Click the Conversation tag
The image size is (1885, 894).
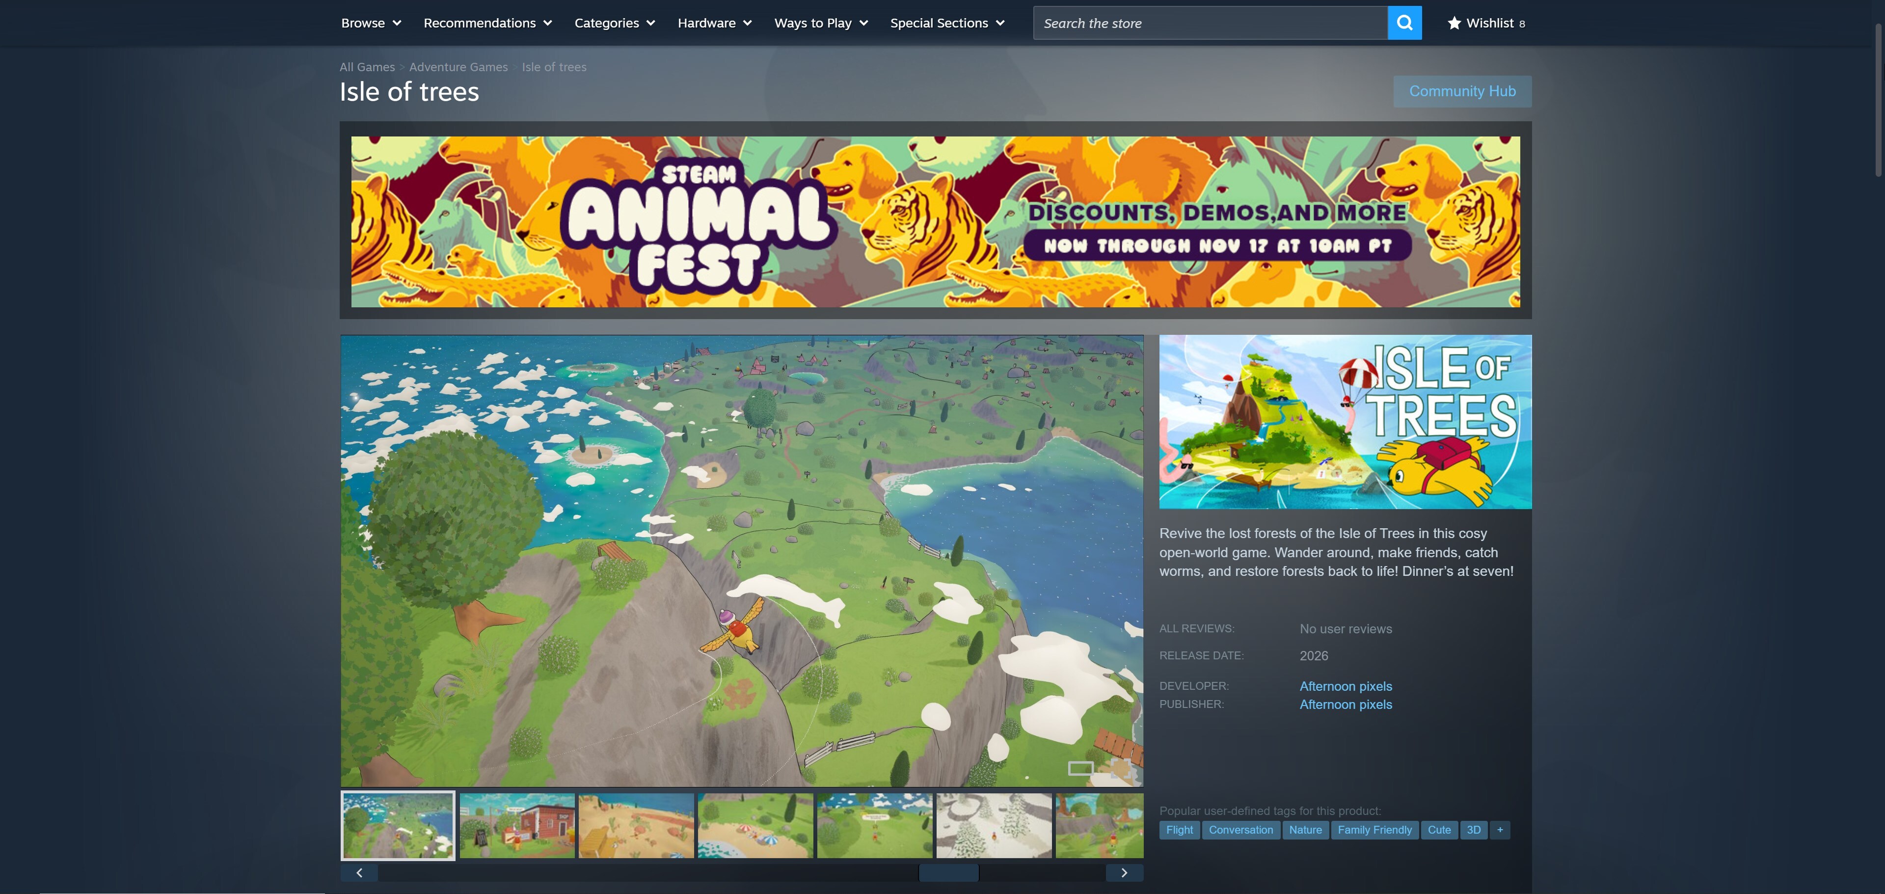1240,830
